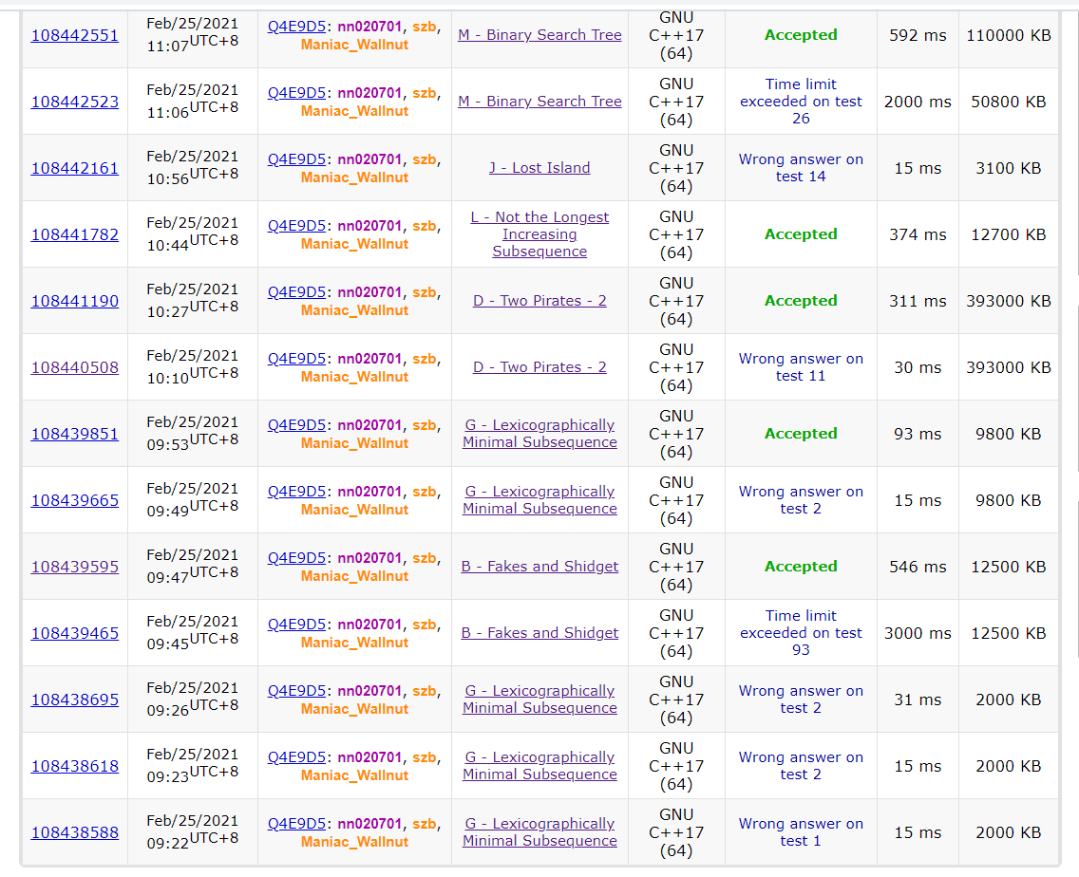Screen dimensions: 1079x877
Task: Click "Time limit exceeded on test 93" verdict
Action: click(x=801, y=633)
